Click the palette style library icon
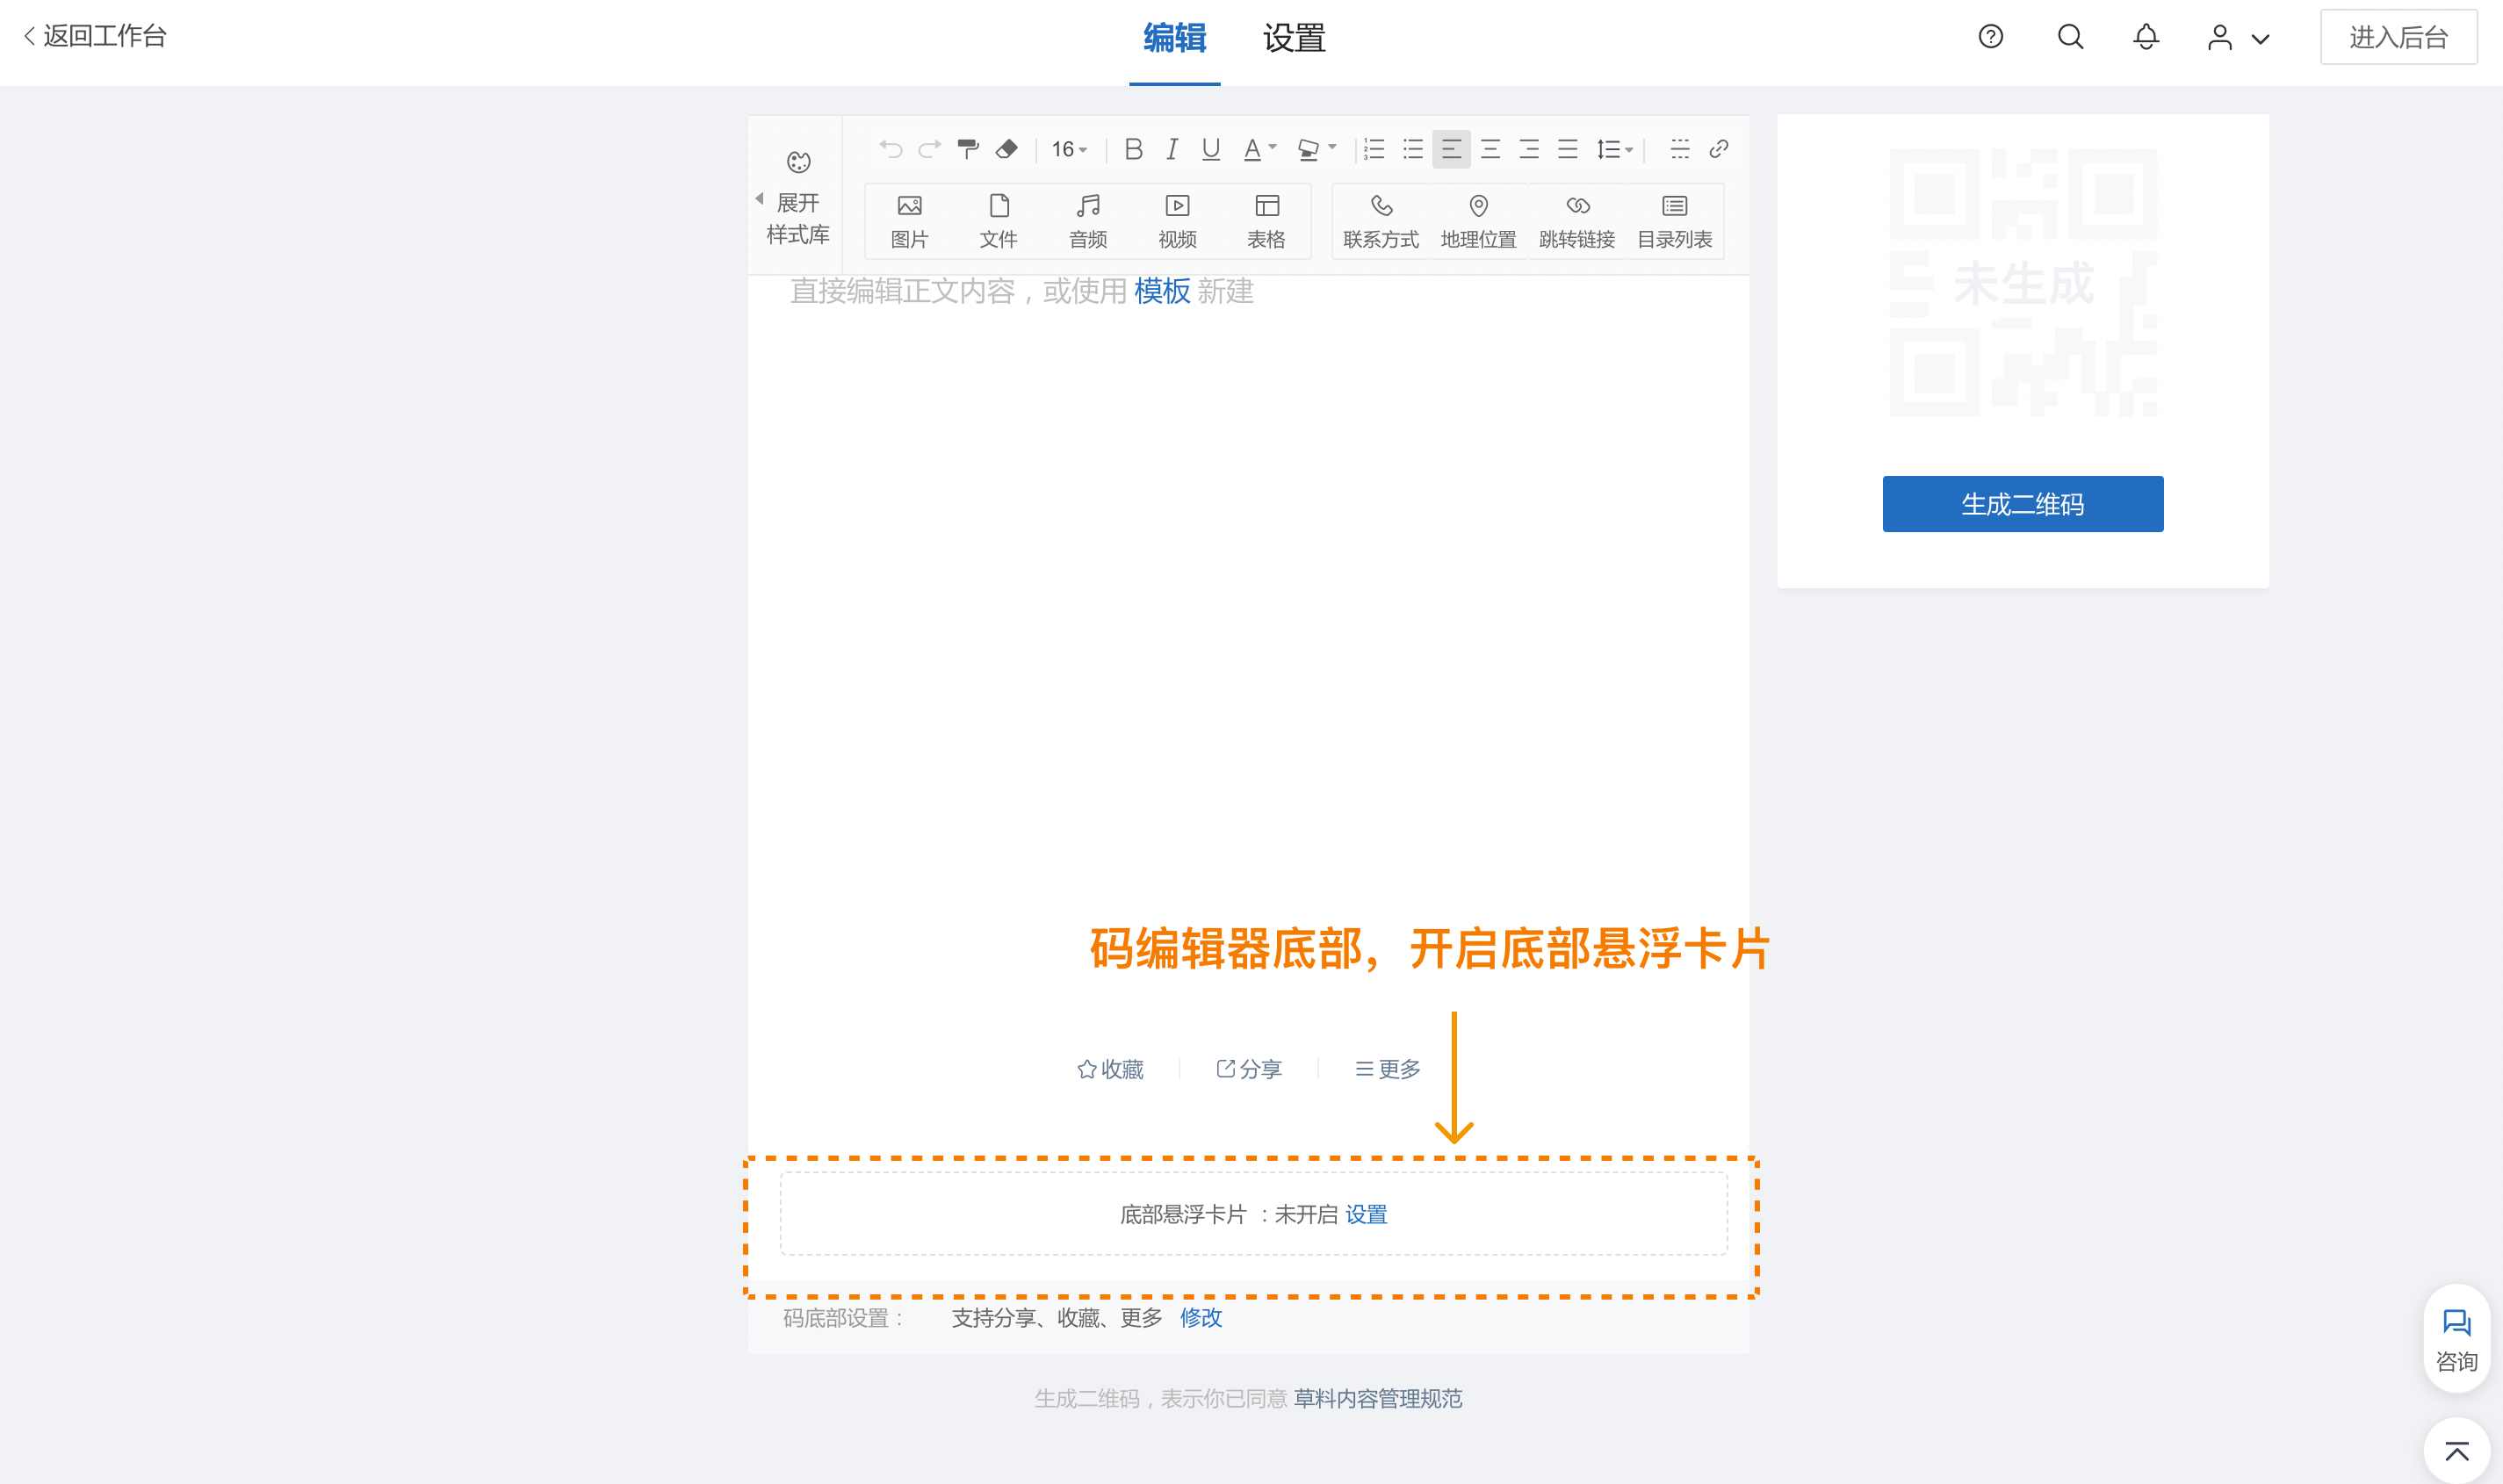Viewport: 2503px width, 1484px height. coord(798,162)
